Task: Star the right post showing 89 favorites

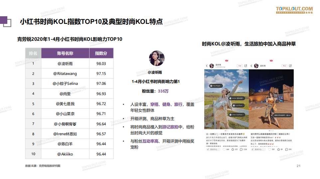Action: (x=278, y=149)
